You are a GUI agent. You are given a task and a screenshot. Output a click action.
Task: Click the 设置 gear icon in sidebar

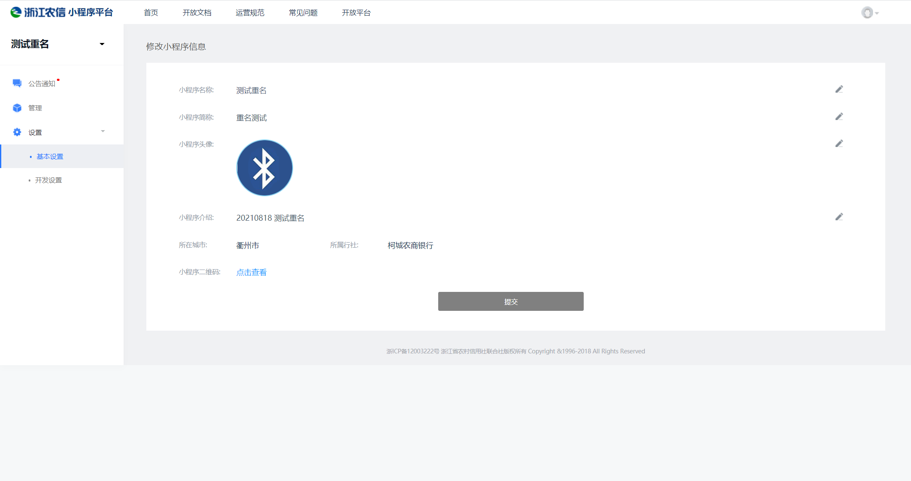17,132
